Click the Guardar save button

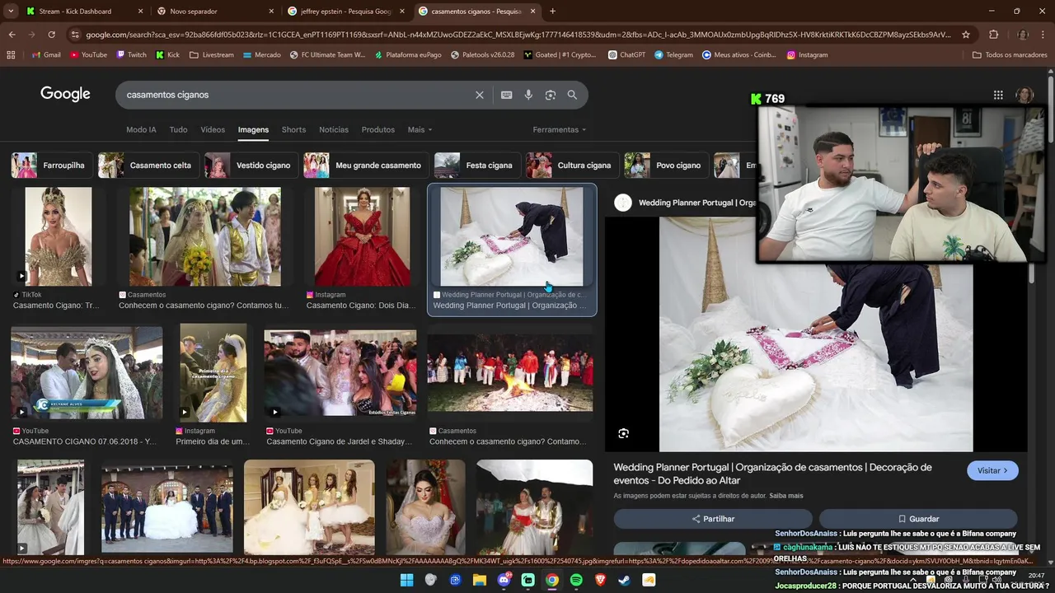point(918,519)
